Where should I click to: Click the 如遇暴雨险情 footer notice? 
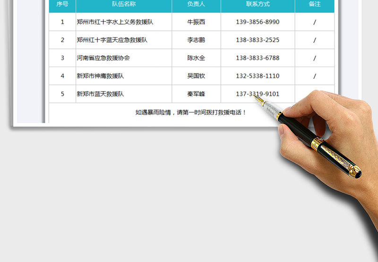[191, 112]
